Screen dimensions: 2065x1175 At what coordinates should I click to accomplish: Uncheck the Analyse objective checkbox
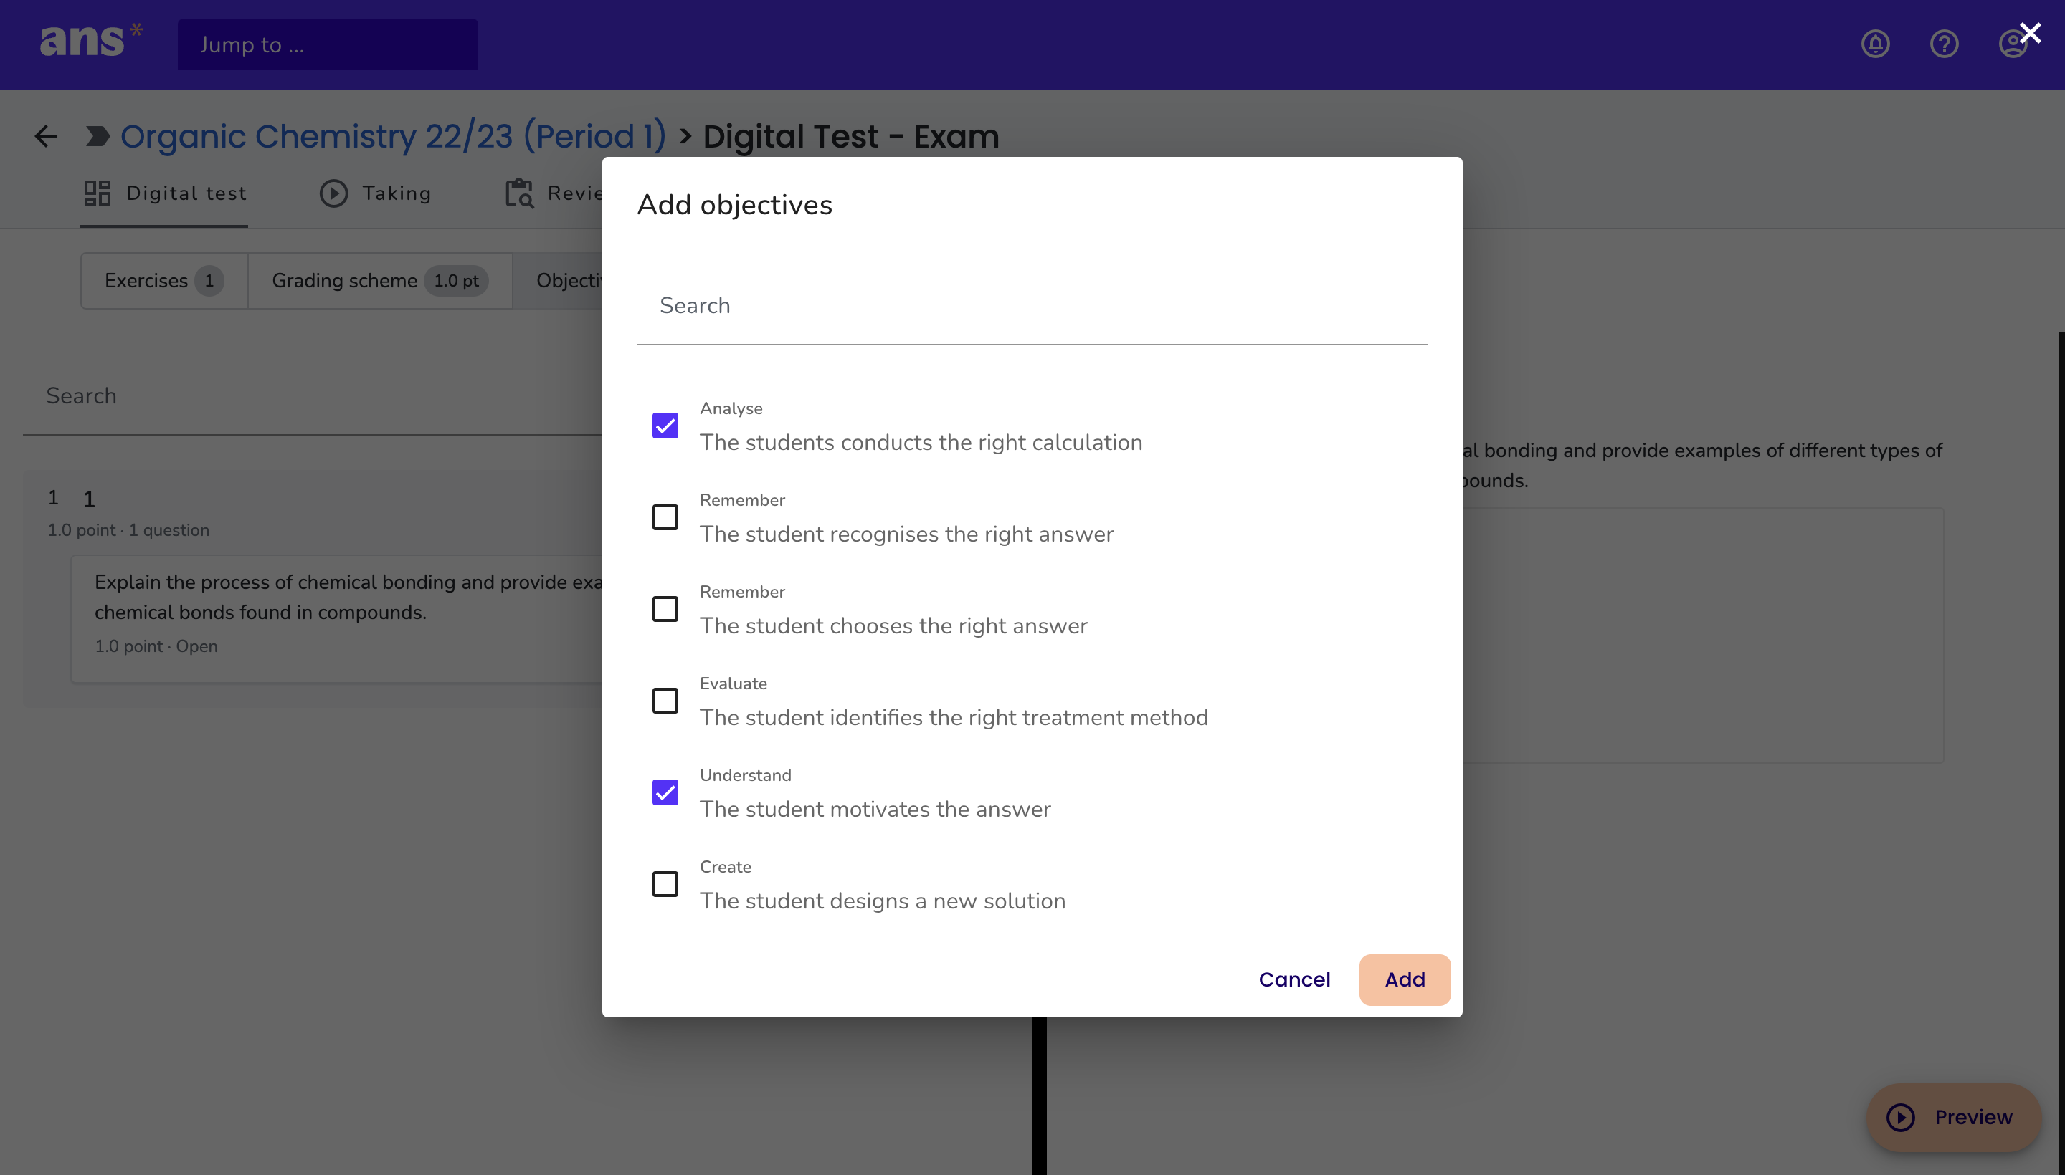665,426
